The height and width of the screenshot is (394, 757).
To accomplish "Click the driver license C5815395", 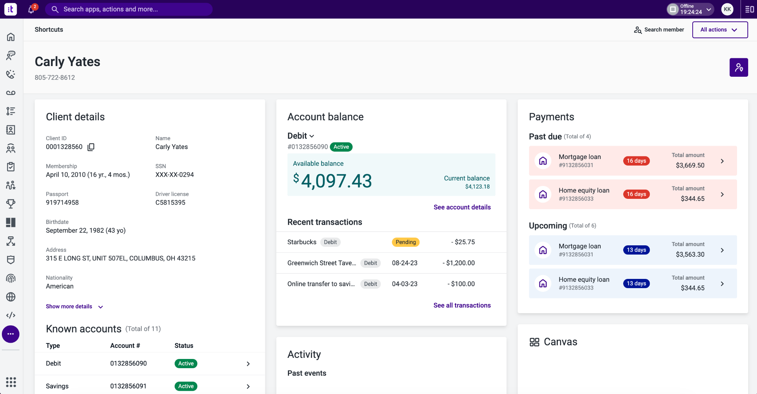I will (170, 203).
